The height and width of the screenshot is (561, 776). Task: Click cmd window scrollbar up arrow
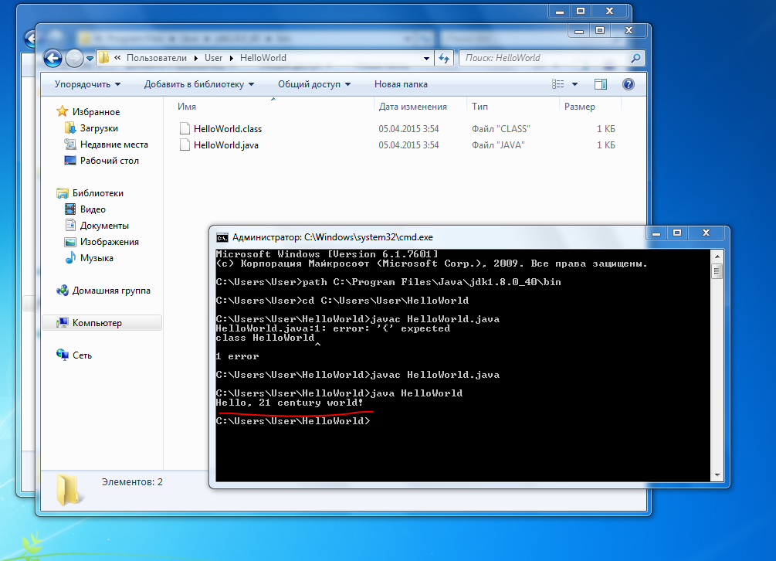click(x=717, y=257)
